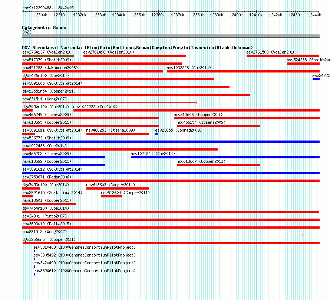Select dgv7453n100 (Coe2014) label
The image size is (330, 300).
click(46, 185)
